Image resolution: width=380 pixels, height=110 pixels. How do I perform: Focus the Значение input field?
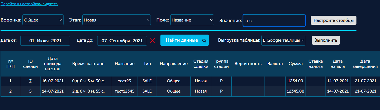click(x=274, y=20)
